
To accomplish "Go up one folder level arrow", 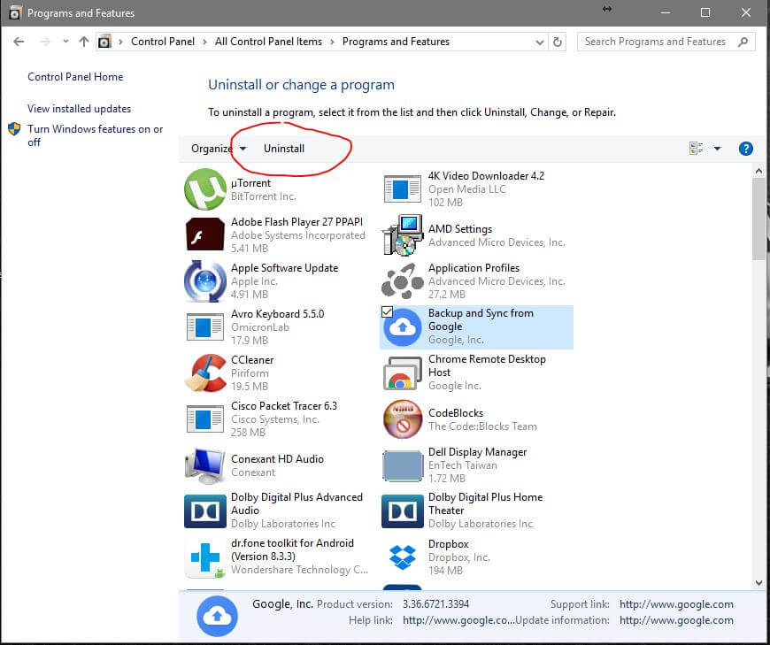I will [x=84, y=42].
